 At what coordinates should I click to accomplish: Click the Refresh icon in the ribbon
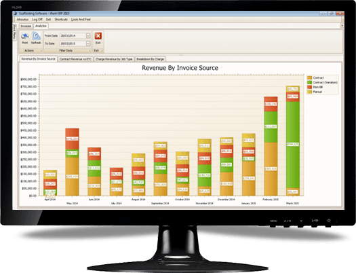click(x=36, y=36)
